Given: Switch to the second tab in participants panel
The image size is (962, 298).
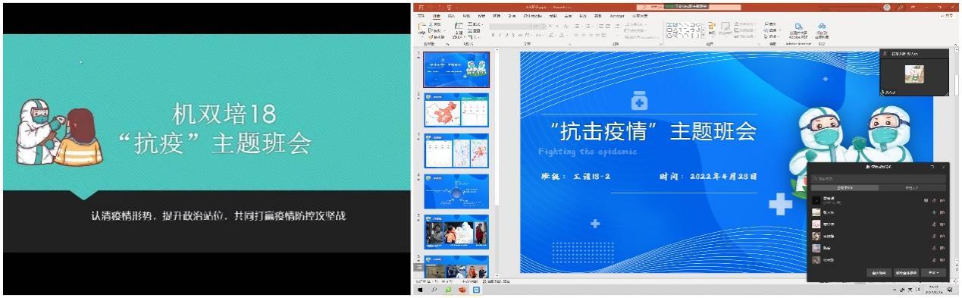Looking at the screenshot, I should tap(913, 188).
